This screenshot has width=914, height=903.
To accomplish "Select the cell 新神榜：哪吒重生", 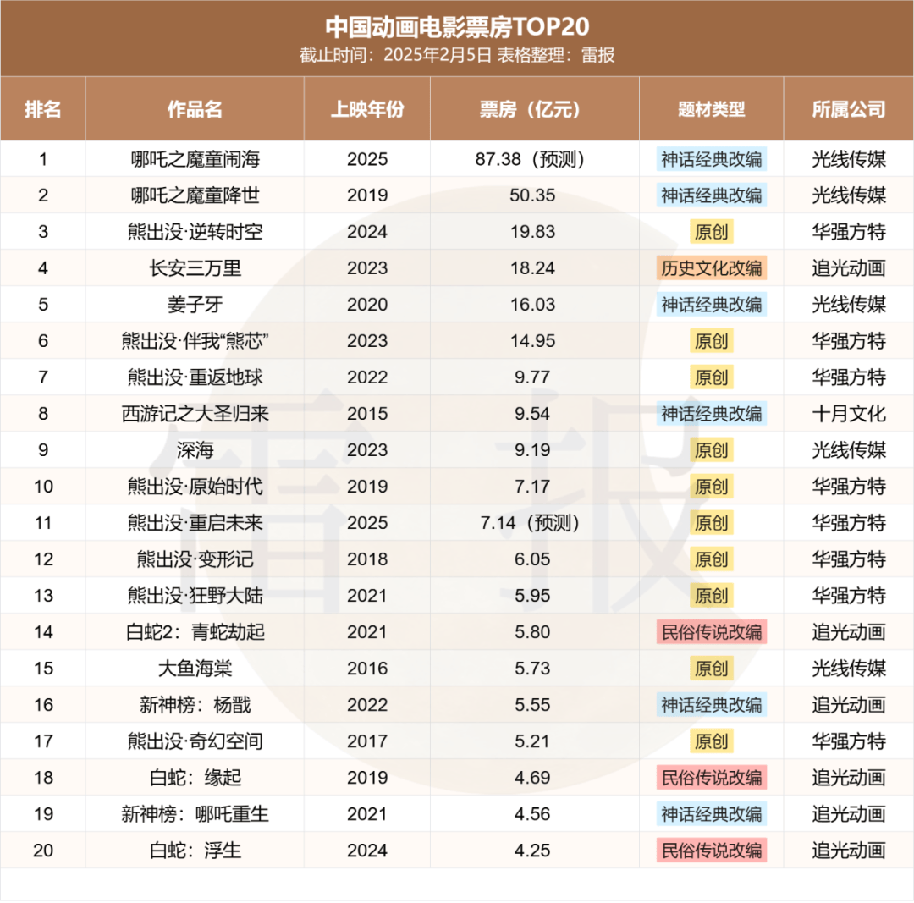I will [195, 814].
